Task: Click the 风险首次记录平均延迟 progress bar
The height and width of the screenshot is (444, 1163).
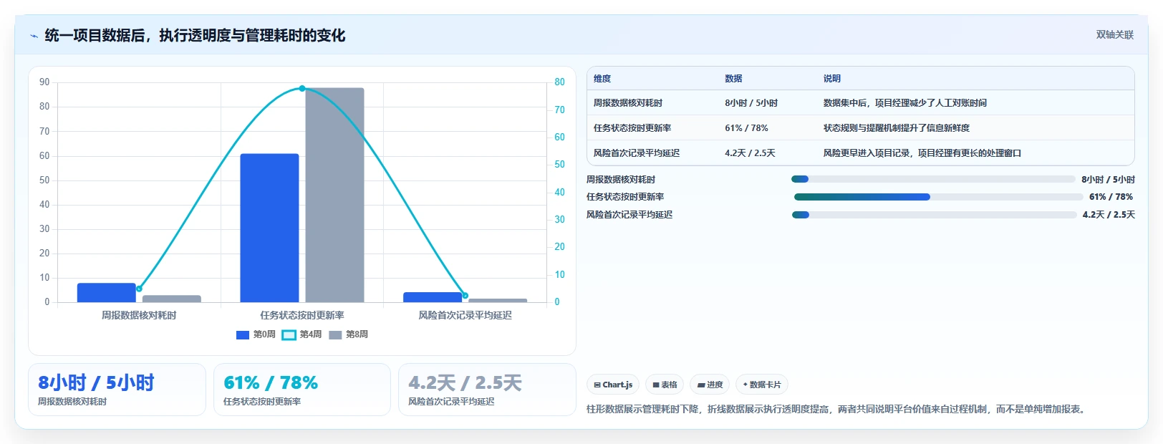Action: 935,215
